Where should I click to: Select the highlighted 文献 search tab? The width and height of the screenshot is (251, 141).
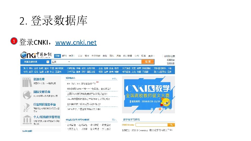pyautogui.click(x=57, y=56)
